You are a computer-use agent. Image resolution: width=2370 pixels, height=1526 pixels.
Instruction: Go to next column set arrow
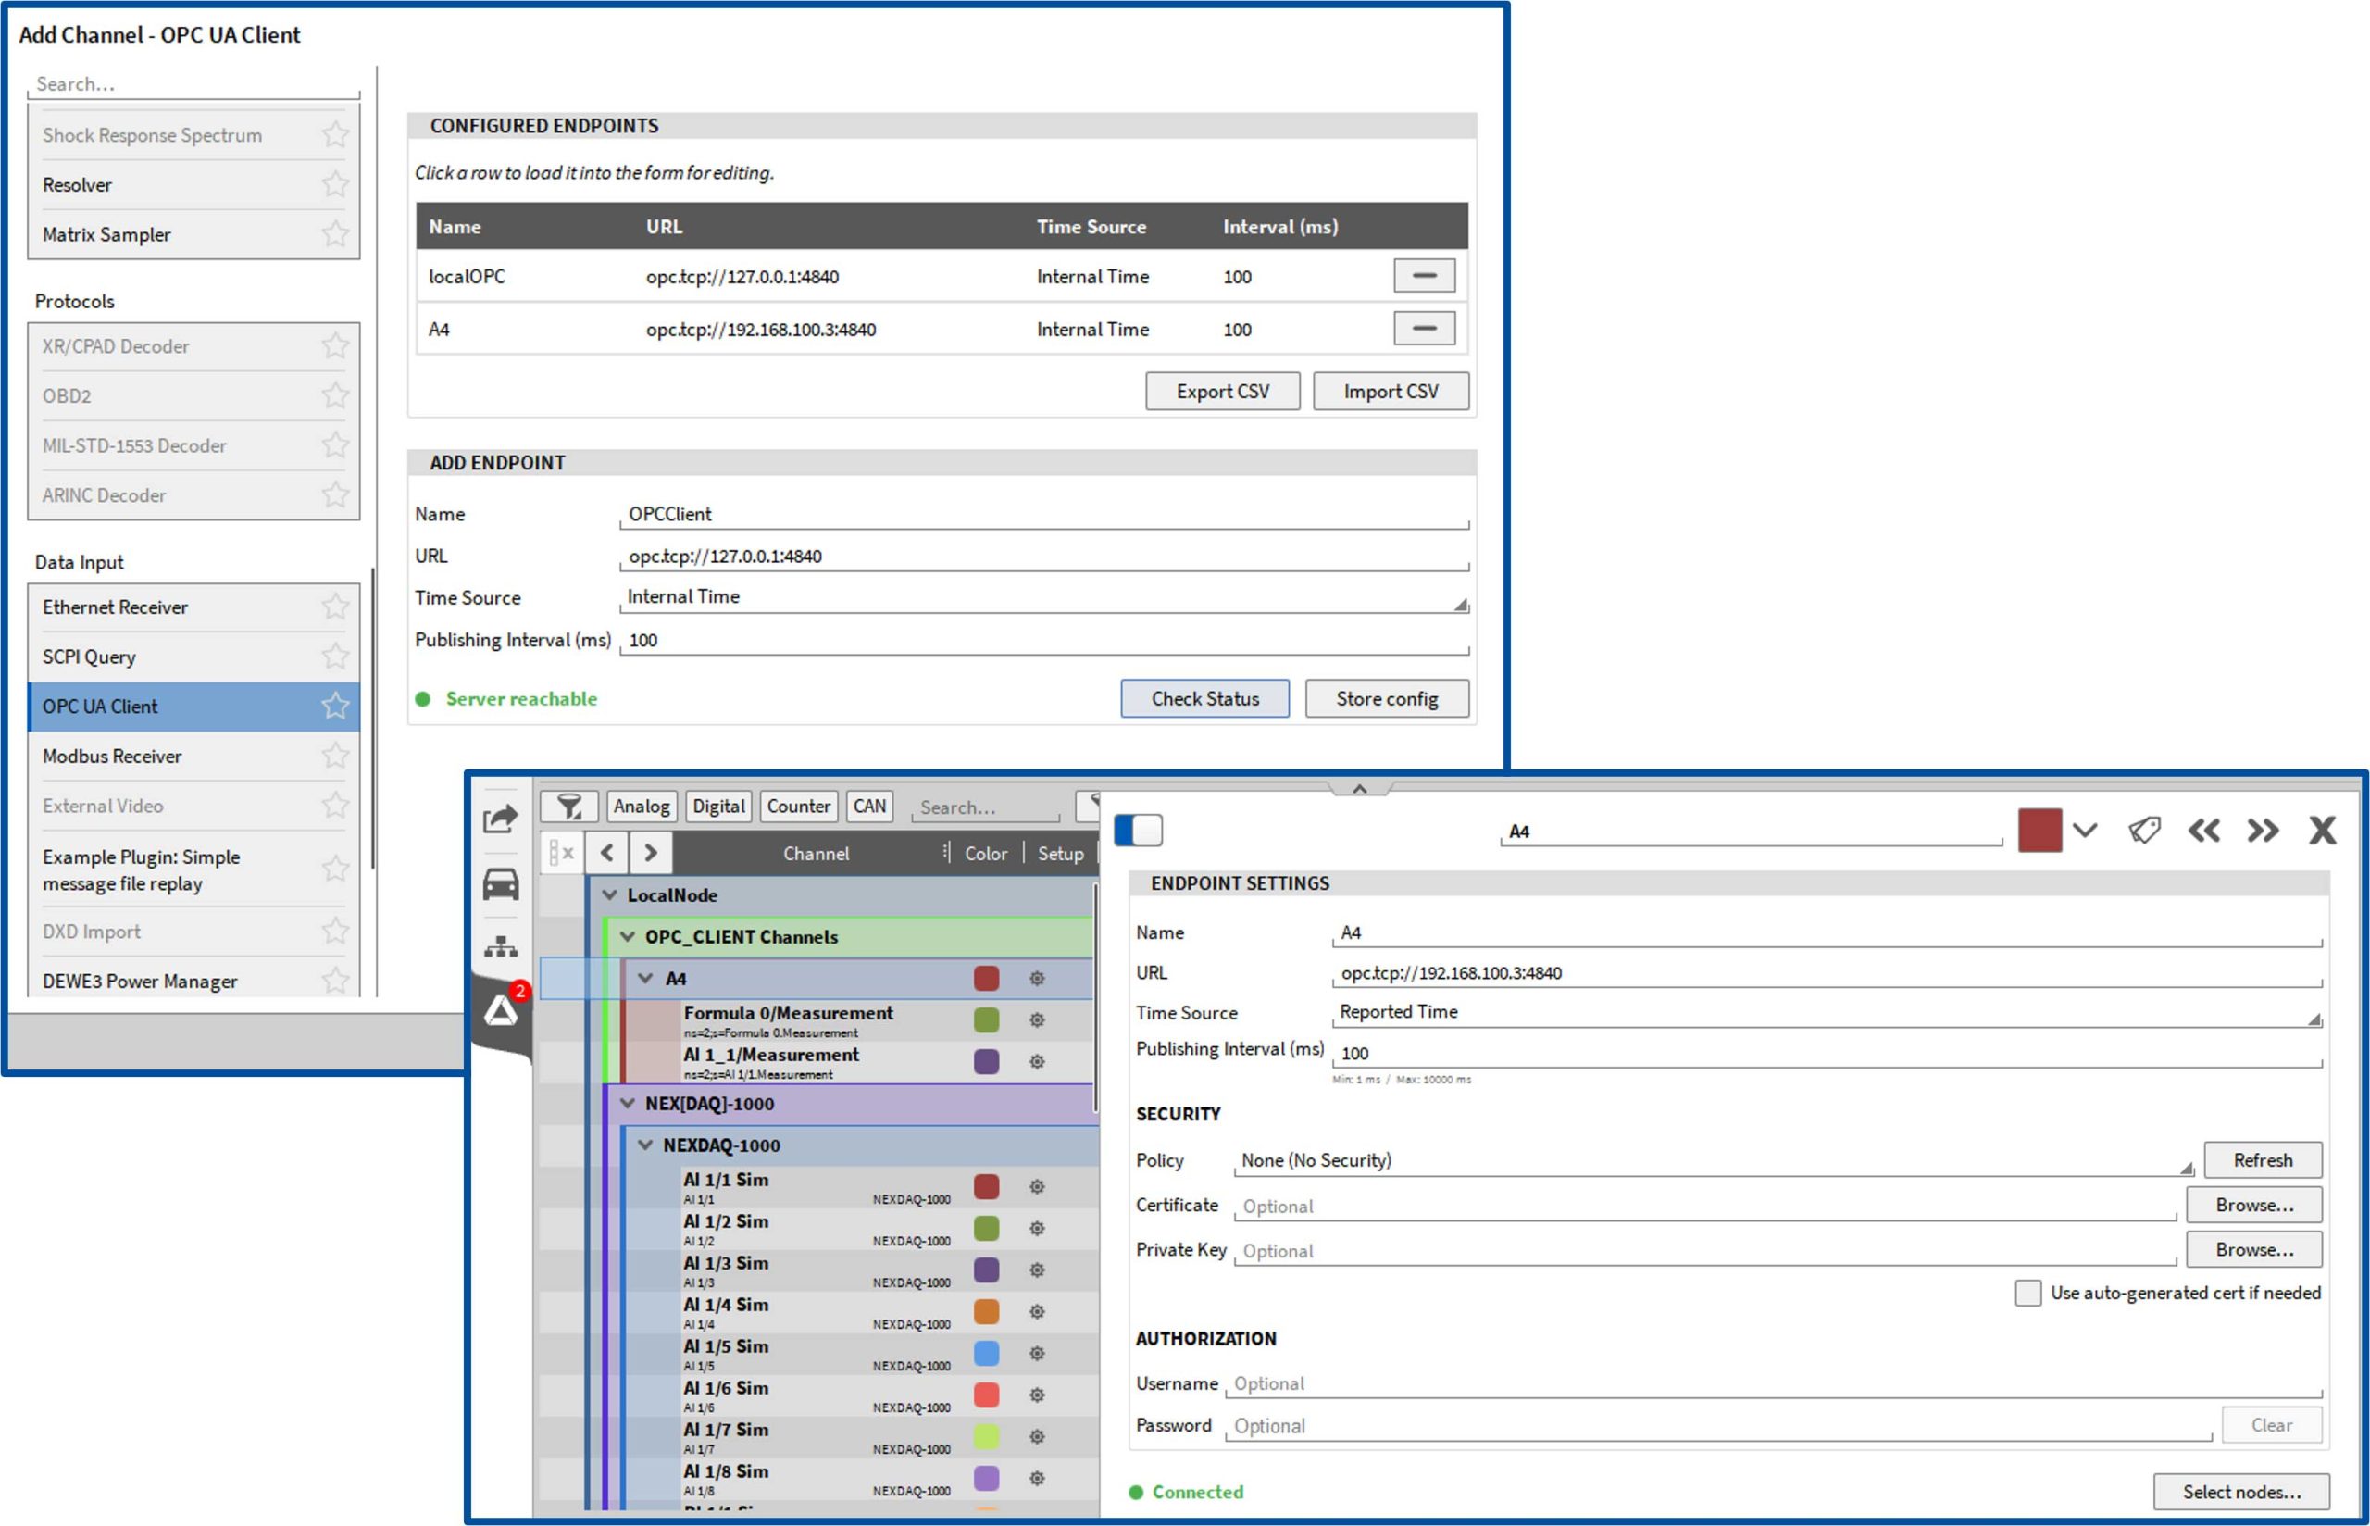pos(650,852)
